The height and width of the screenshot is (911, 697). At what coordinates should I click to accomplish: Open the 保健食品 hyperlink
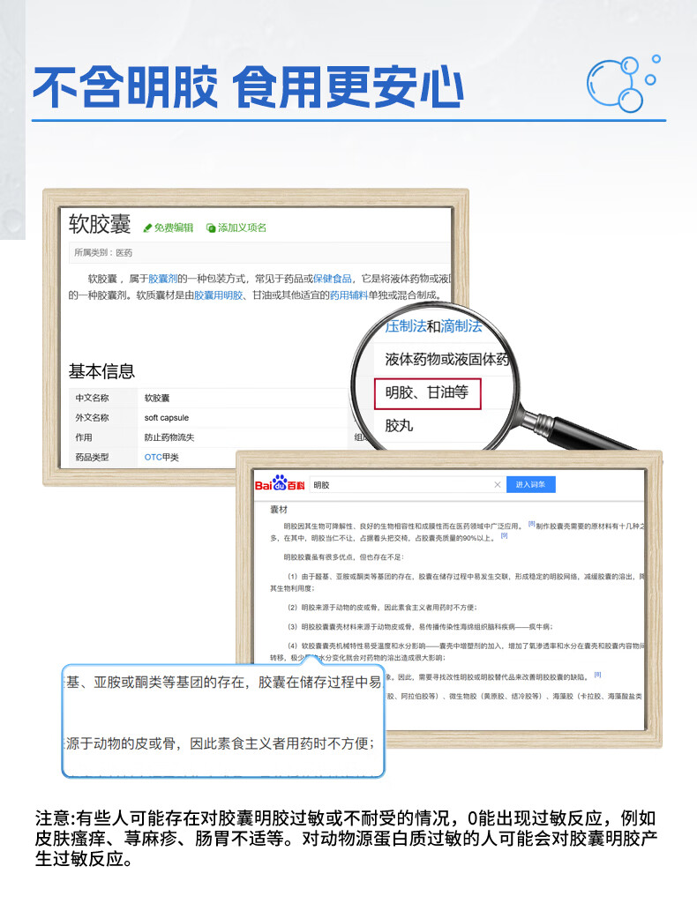click(x=333, y=279)
